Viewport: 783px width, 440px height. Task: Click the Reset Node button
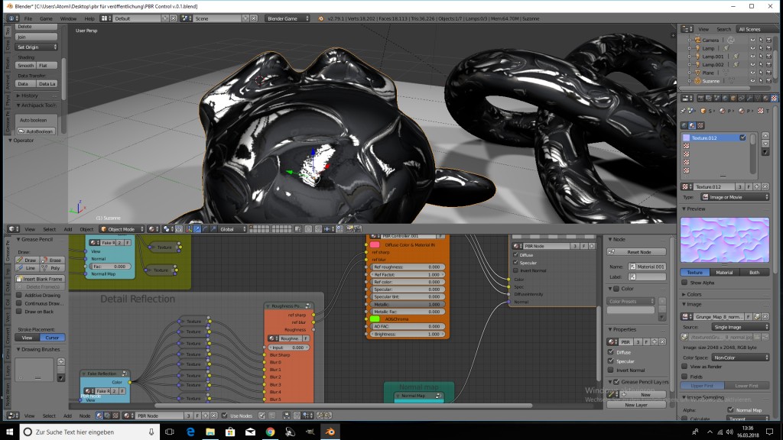tap(638, 252)
